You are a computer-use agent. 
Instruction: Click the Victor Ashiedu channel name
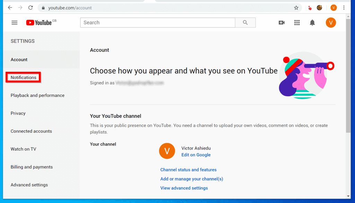[196, 148]
